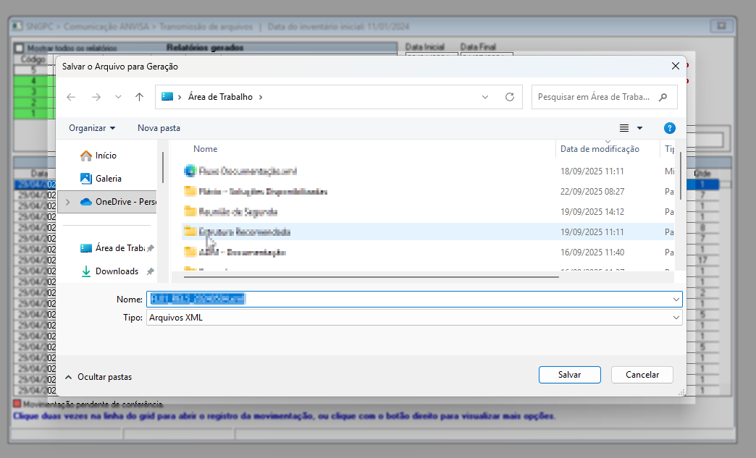
Task: Toggle Mostrar todos os relatórios checkbox
Action: click(x=20, y=48)
